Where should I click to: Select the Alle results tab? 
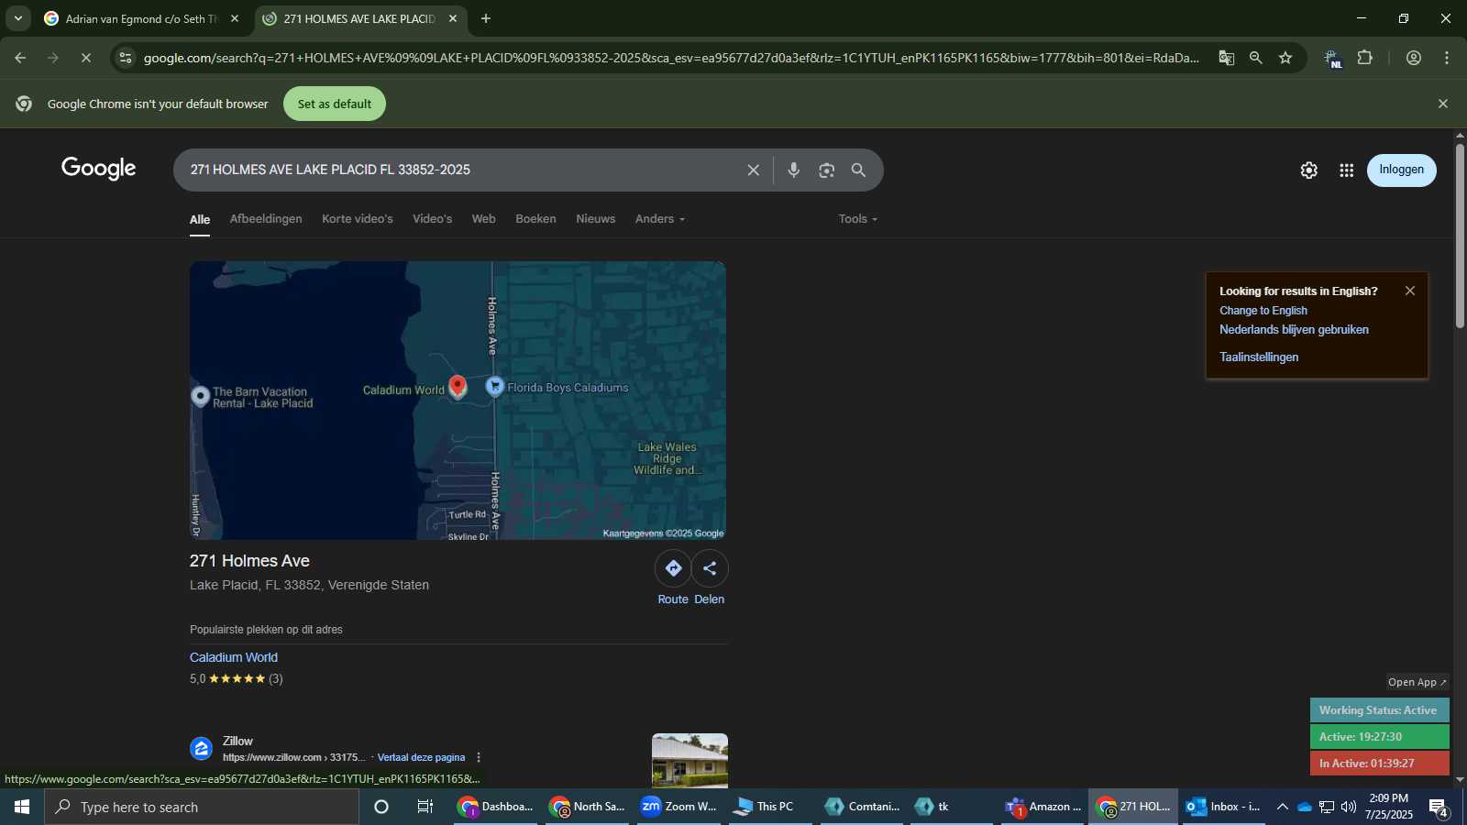coord(200,219)
